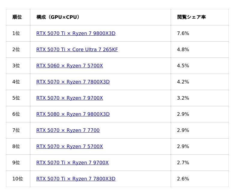
Task: Click the 閲覧シェア率 column header
Action: point(191,17)
